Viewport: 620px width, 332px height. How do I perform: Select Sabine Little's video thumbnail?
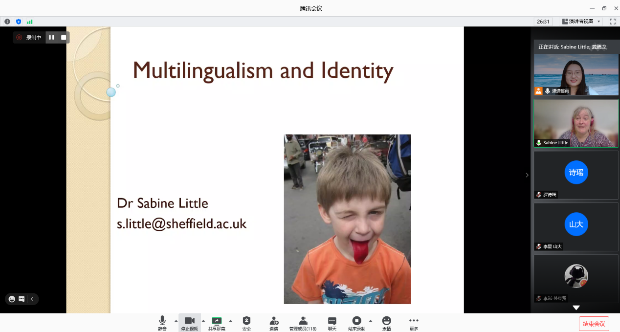tap(576, 123)
